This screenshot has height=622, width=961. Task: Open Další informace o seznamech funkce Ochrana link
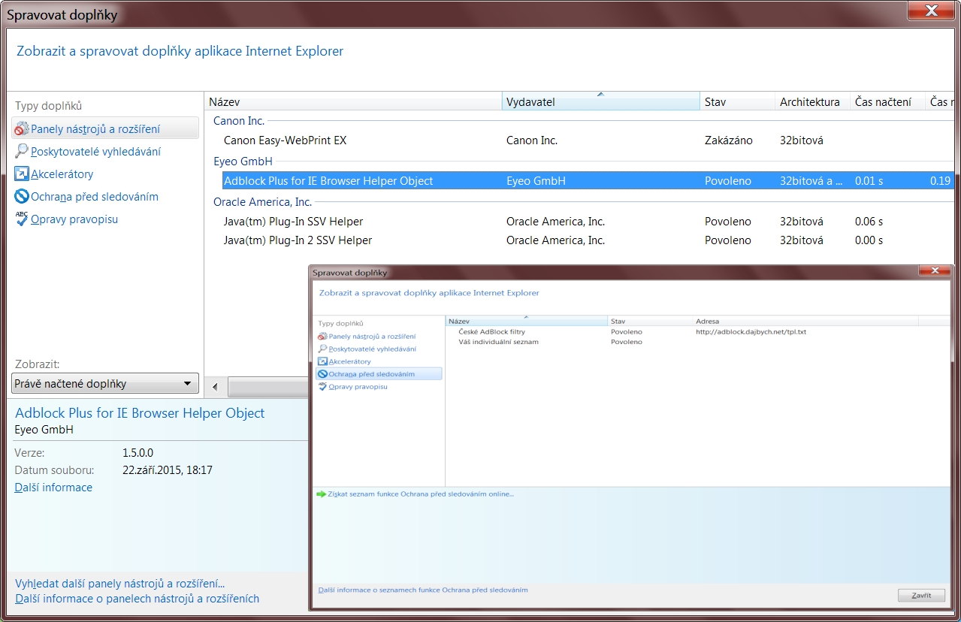coord(423,590)
